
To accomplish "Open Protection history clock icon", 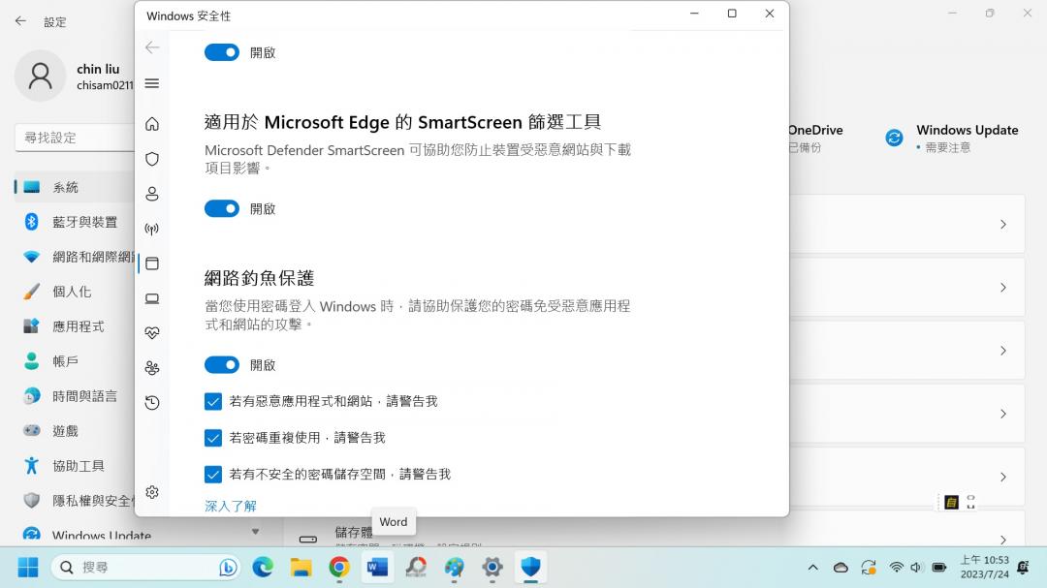I will click(x=151, y=403).
